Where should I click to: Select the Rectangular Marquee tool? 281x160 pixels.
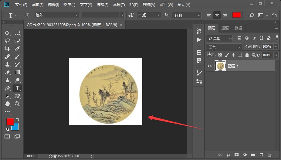point(17,33)
